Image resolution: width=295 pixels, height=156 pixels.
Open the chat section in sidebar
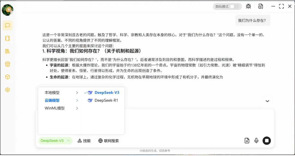(x=8, y=26)
